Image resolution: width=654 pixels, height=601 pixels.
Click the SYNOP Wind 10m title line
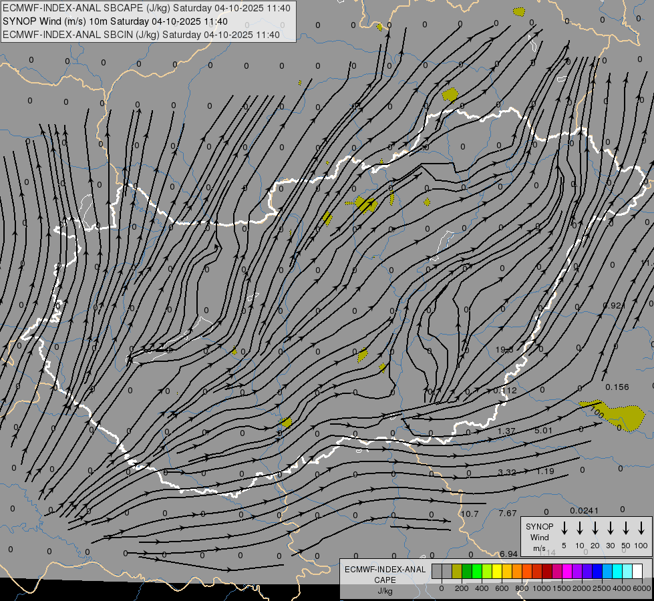pyautogui.click(x=115, y=21)
